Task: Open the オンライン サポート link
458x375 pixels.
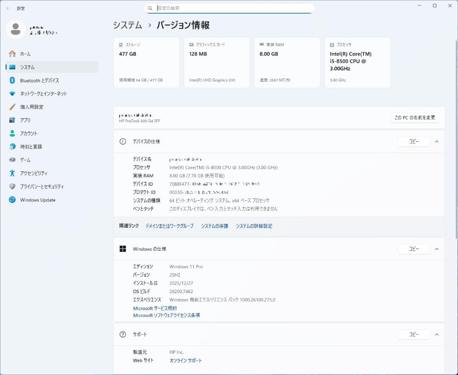Action: [x=185, y=360]
